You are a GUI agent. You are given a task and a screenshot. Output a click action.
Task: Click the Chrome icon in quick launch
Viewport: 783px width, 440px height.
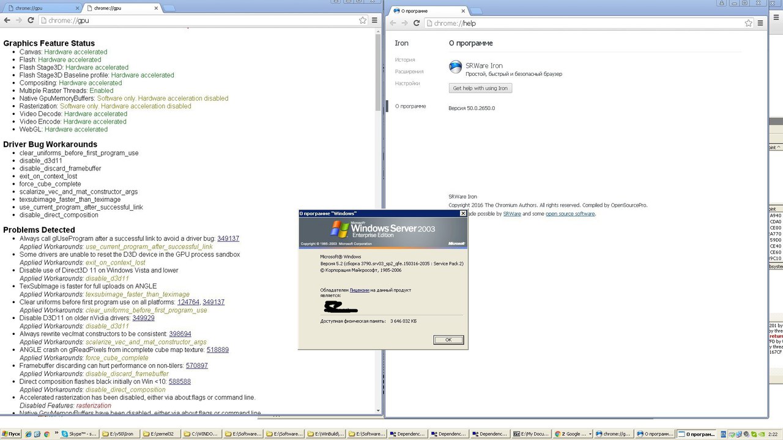(46, 434)
